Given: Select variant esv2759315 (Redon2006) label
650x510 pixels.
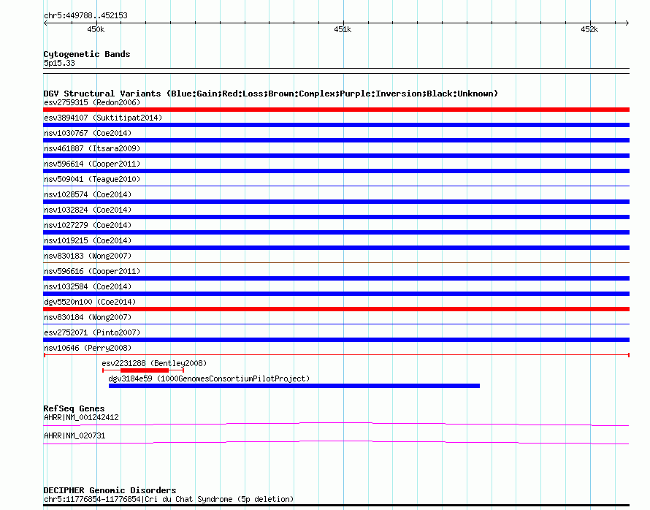Looking at the screenshot, I should [x=92, y=102].
